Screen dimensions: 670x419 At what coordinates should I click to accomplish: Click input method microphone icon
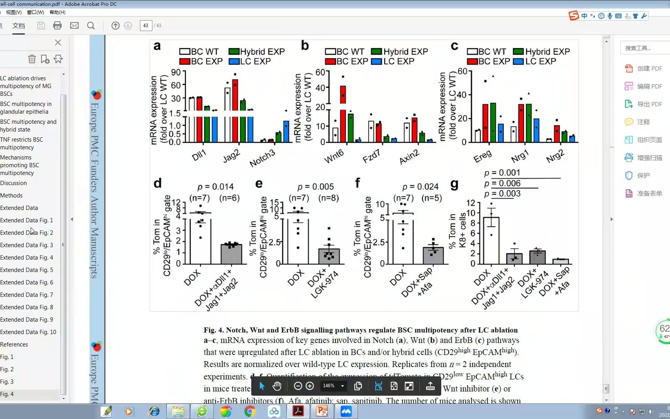pos(610,16)
